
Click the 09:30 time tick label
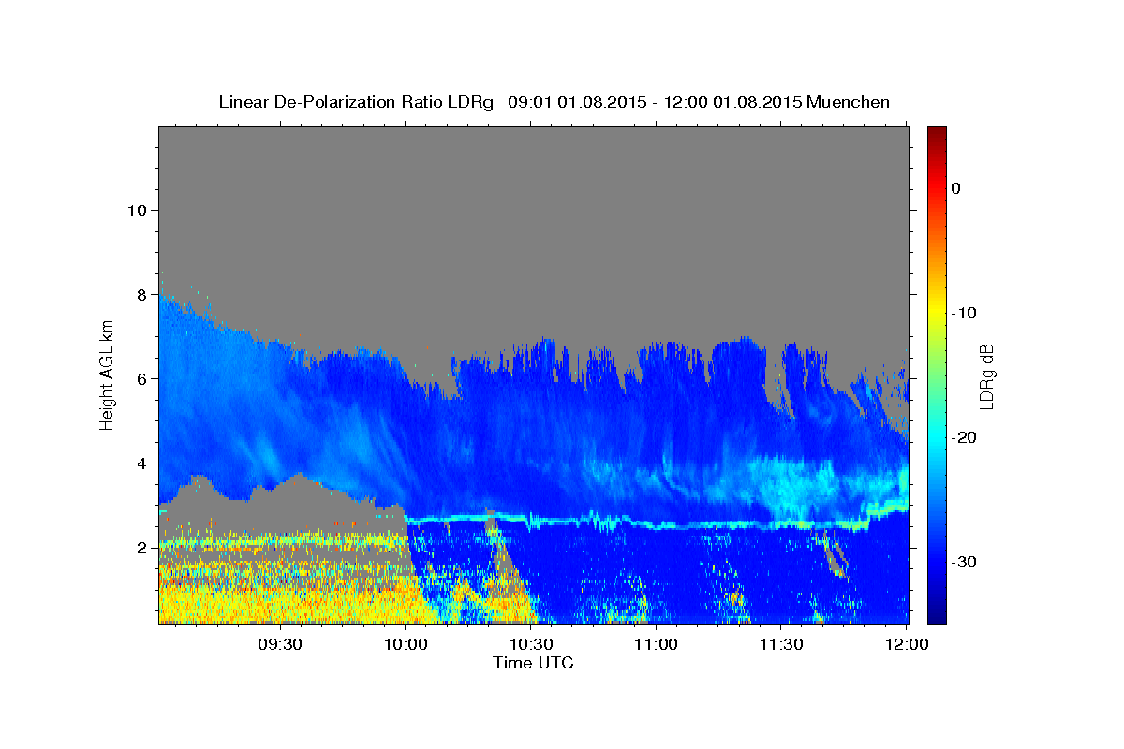tap(280, 644)
